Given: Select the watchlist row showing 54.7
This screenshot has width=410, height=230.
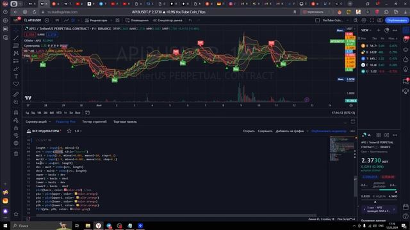Looking at the screenshot, I should coord(379,45).
